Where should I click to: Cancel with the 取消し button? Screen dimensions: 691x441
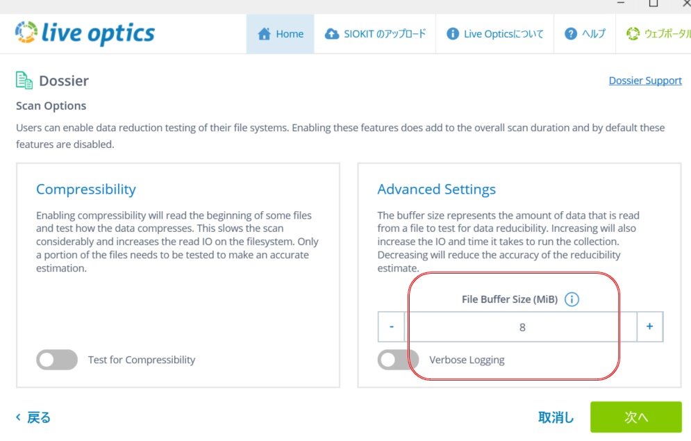556,417
